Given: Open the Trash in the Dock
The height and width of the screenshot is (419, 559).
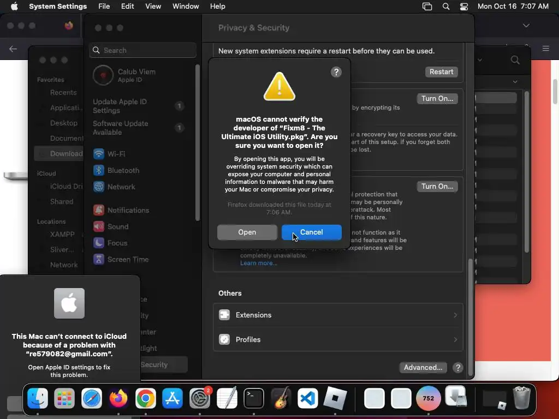Looking at the screenshot, I should coord(521,398).
